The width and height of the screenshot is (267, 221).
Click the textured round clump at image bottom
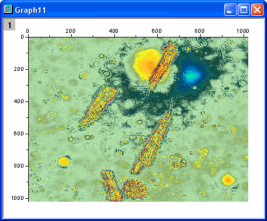pos(134,189)
